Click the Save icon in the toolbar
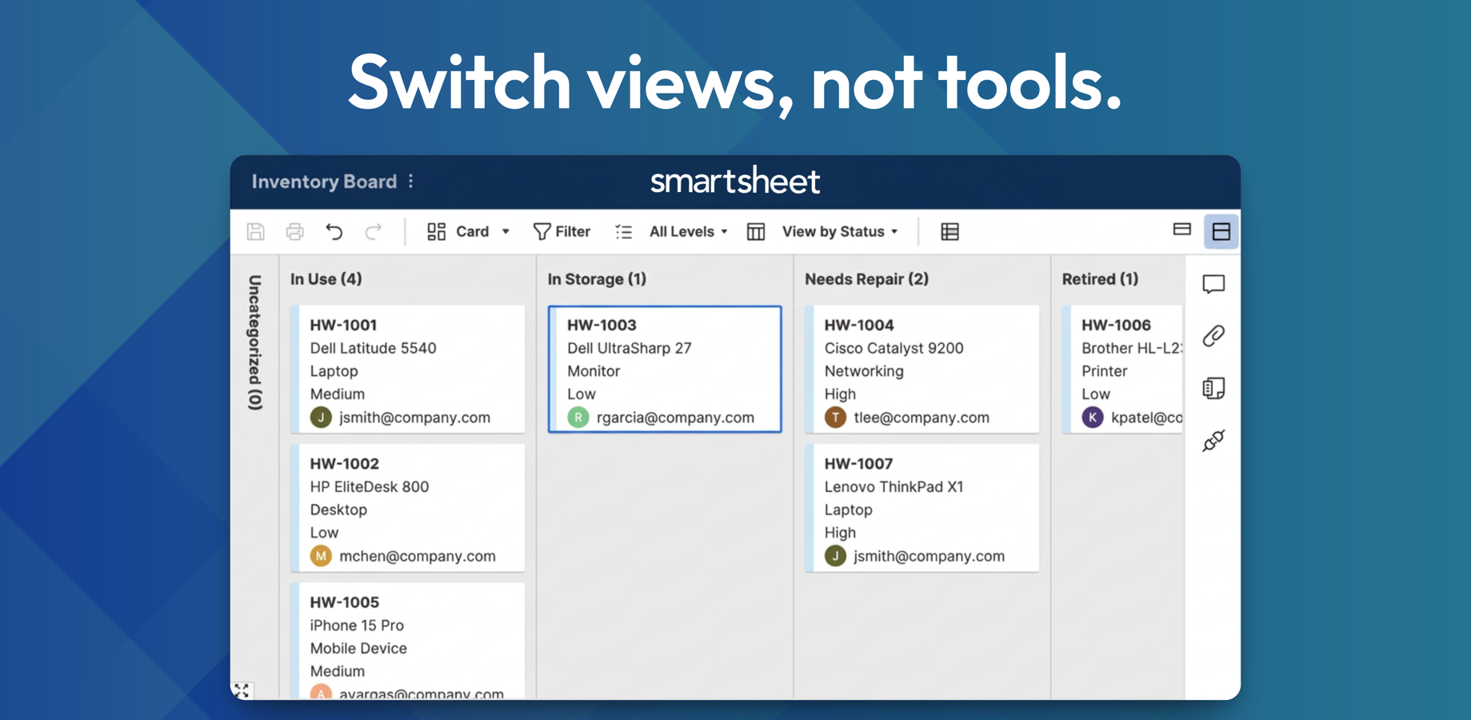This screenshot has width=1471, height=720. pos(255,232)
